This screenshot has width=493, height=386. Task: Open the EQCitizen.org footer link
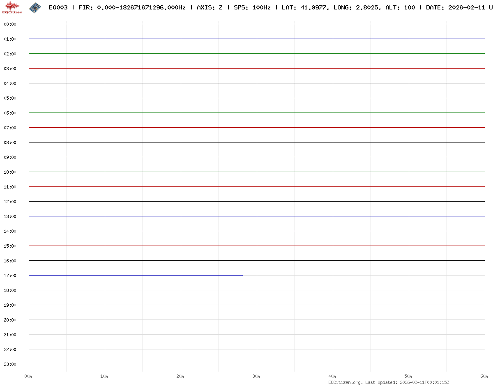345,382
